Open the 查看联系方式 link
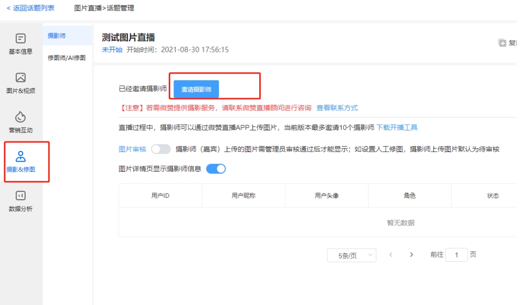The image size is (520, 305). 337,108
